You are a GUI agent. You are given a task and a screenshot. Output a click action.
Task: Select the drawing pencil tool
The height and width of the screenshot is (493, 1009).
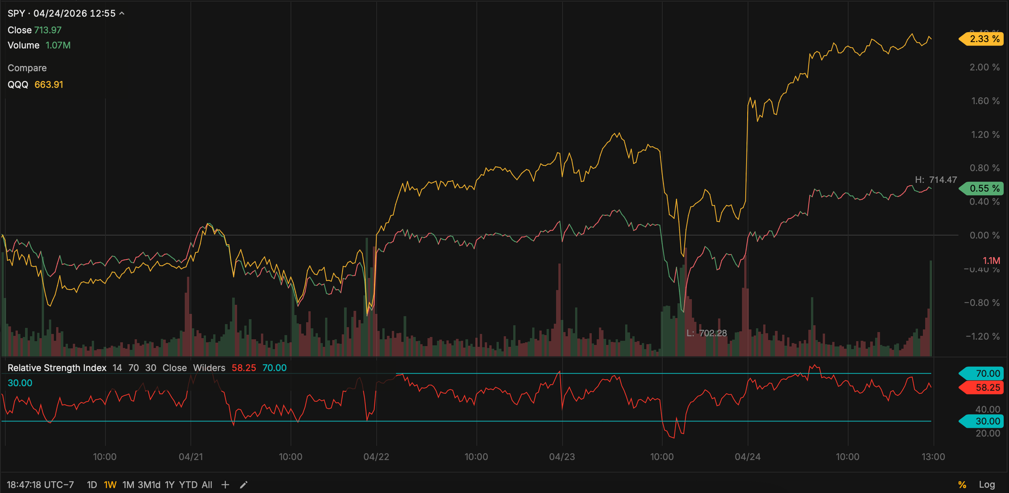244,484
